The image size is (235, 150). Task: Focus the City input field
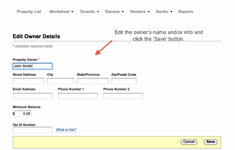[60, 81]
